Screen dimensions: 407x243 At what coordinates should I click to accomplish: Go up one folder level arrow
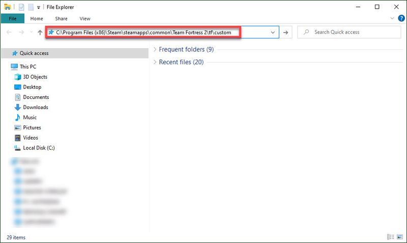pos(40,32)
